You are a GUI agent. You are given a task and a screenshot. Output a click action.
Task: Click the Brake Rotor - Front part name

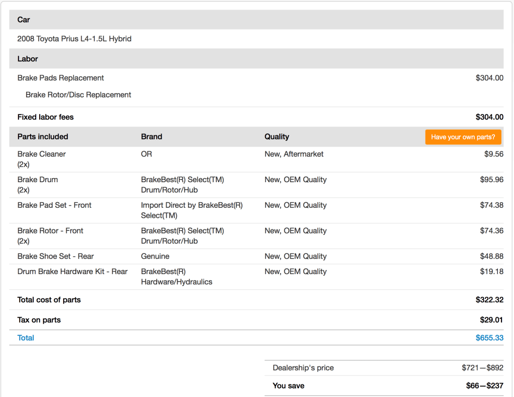tap(50, 231)
